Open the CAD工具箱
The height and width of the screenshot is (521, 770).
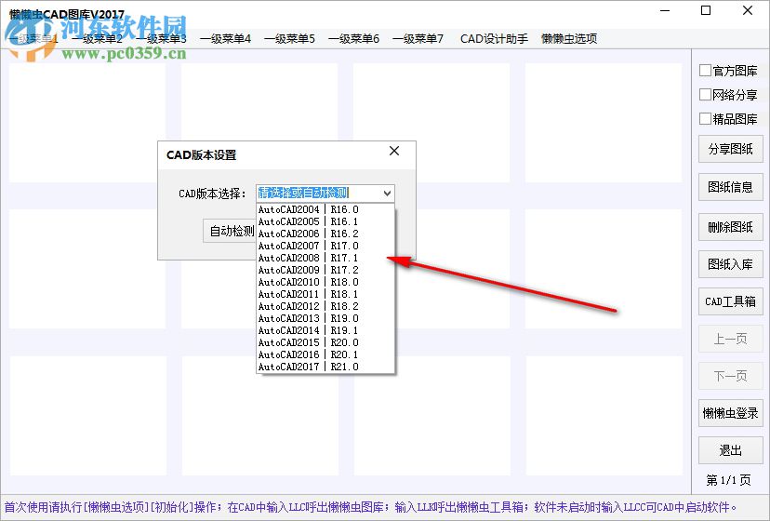(x=731, y=301)
